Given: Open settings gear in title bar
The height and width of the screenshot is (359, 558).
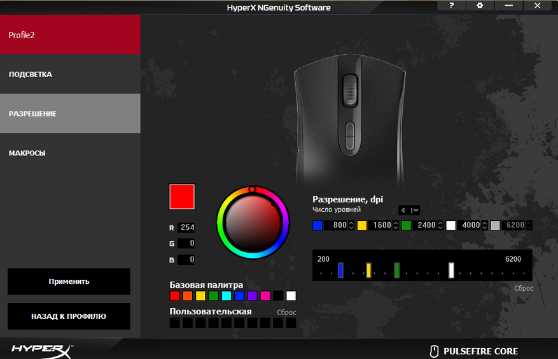Looking at the screenshot, I should [480, 5].
